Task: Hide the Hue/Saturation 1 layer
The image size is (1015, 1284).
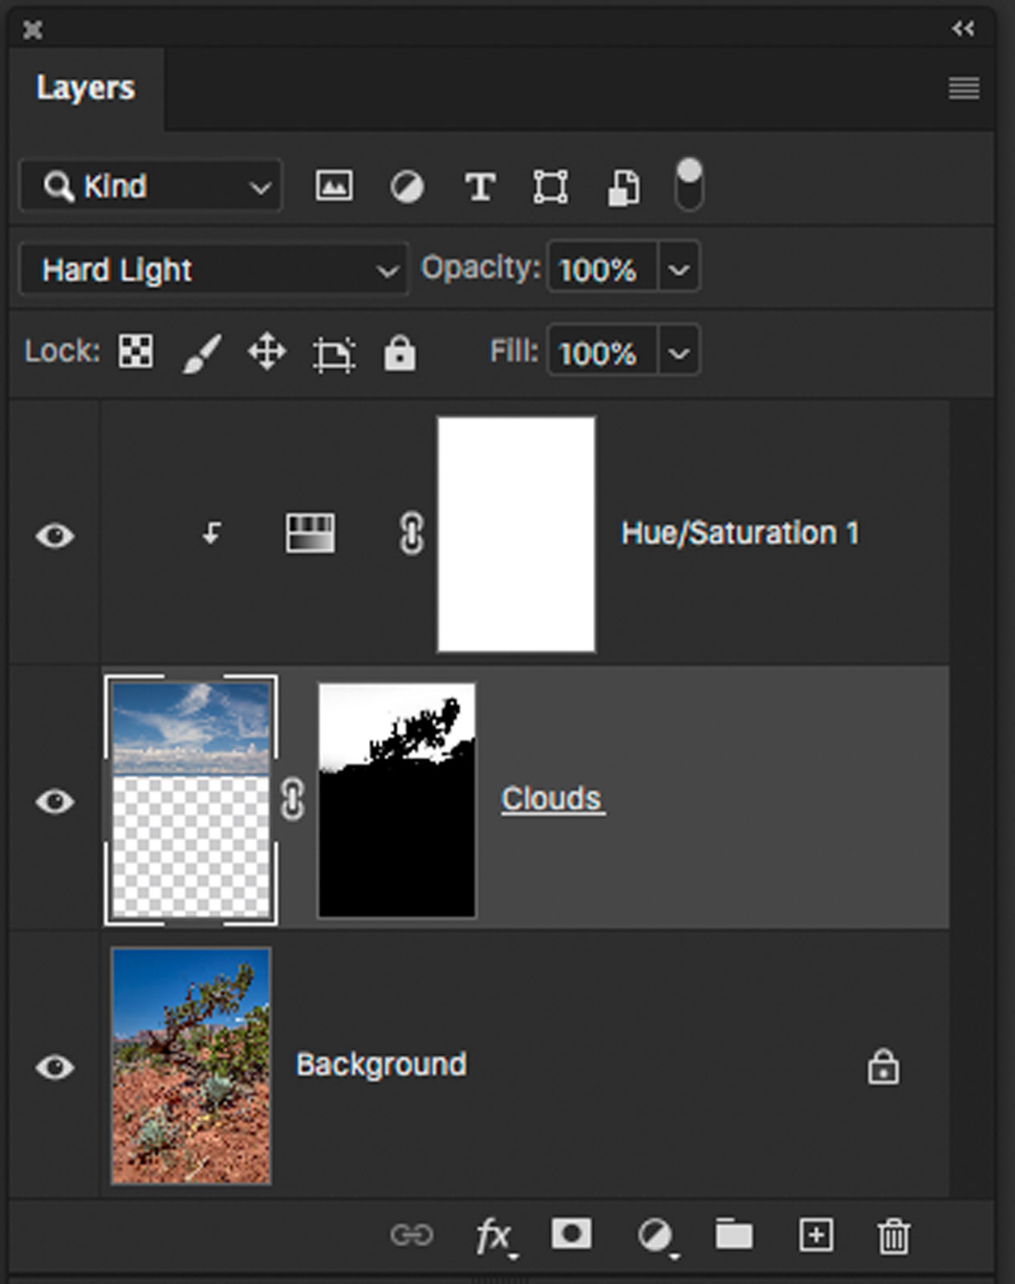Action: (55, 535)
